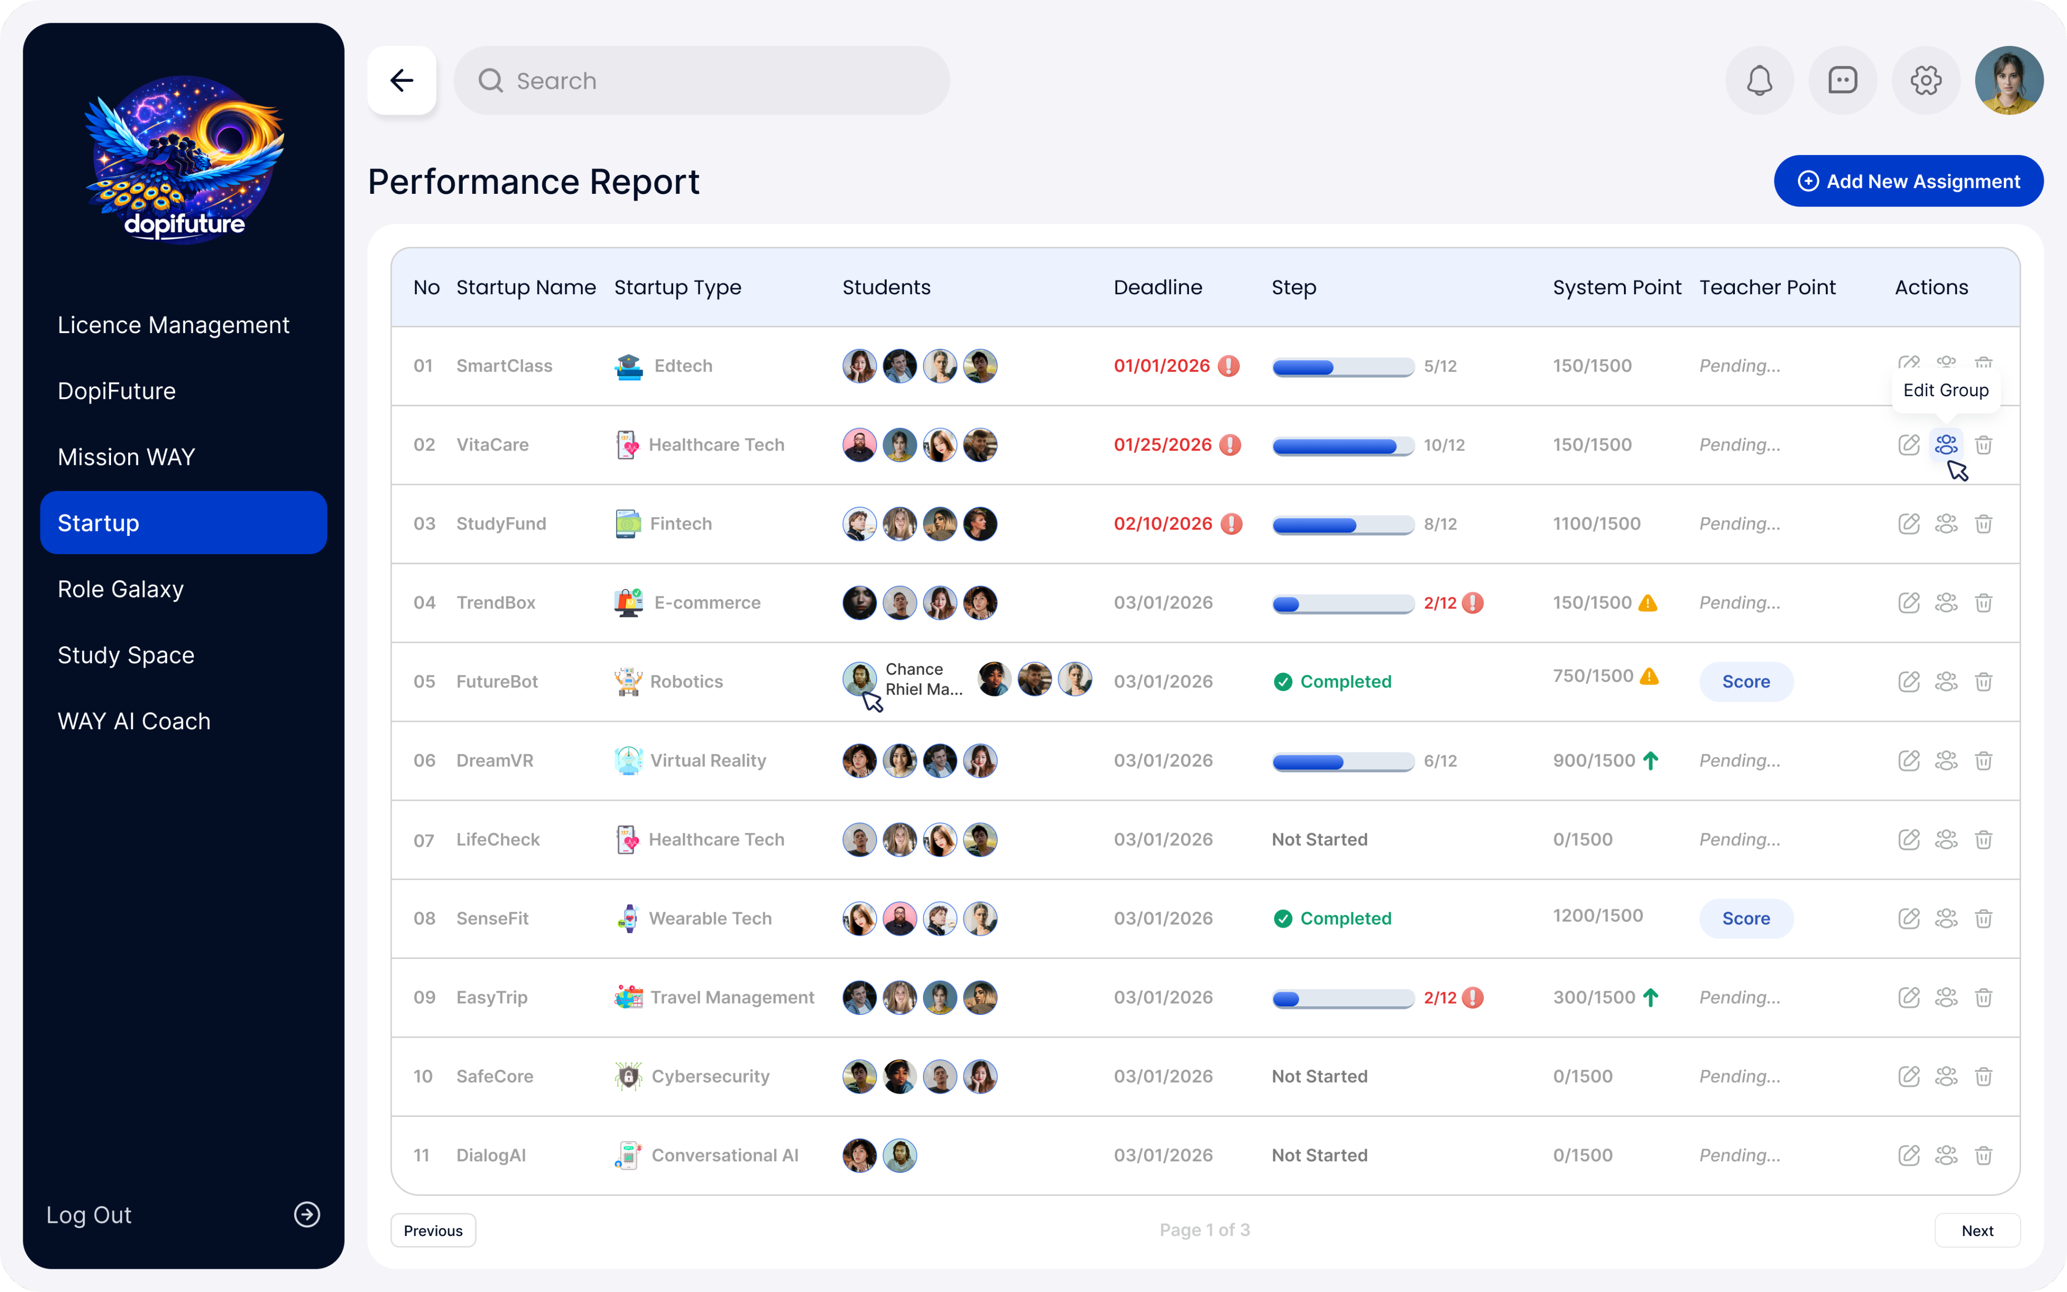This screenshot has width=2067, height=1292.
Task: Click edit group icon for DreamVR row
Action: [1946, 761]
